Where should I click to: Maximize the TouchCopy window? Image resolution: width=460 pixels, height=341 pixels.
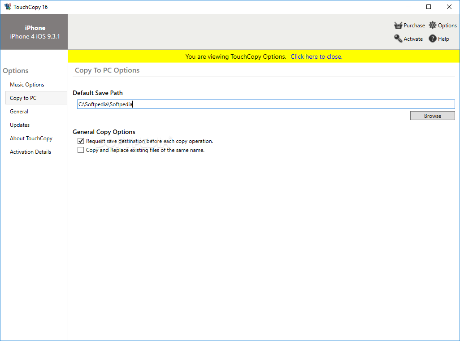[429, 7]
